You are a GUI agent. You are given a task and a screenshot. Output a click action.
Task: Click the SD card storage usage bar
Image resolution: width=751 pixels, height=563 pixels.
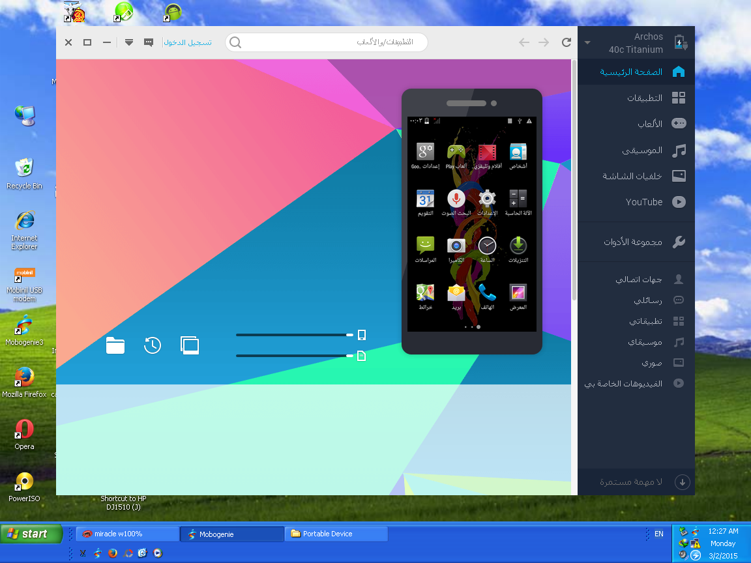coord(295,356)
